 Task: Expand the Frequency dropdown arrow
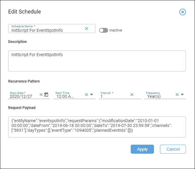[x=182, y=95]
